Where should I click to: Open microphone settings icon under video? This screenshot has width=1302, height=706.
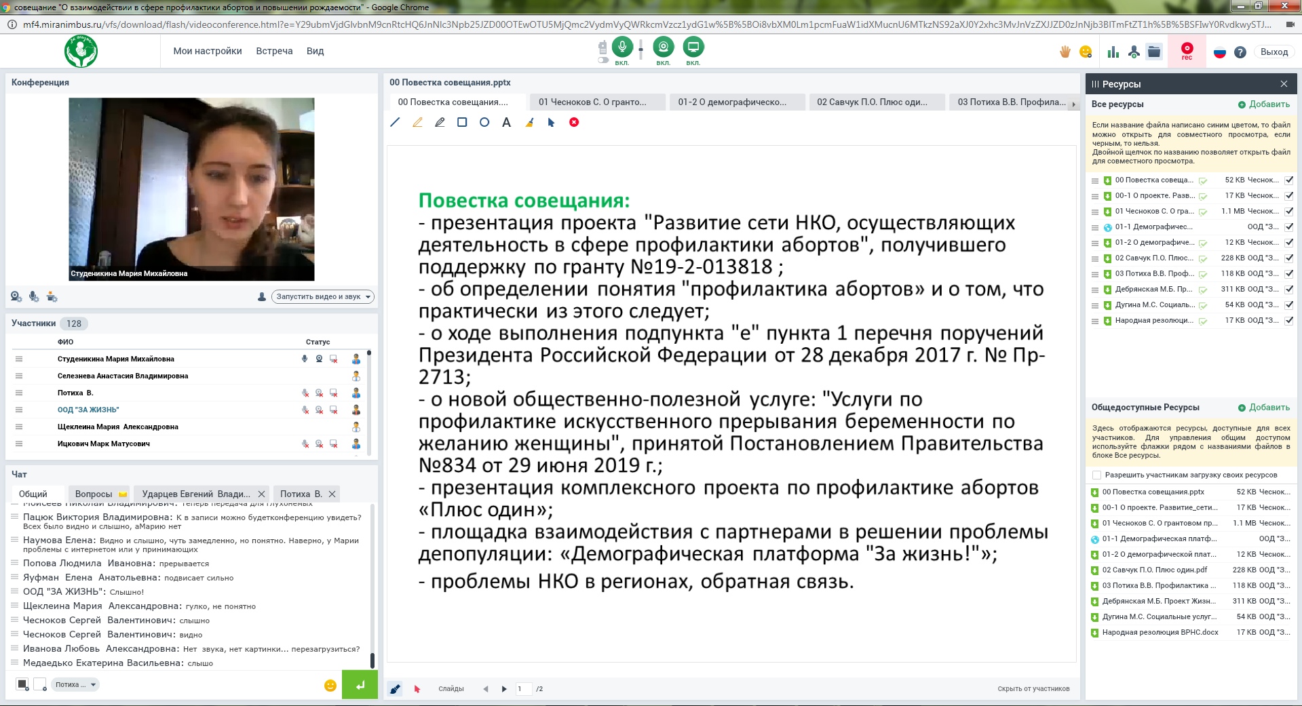click(x=34, y=296)
